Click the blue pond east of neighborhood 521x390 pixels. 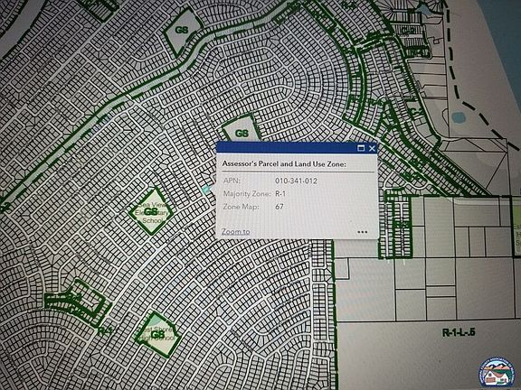[459, 117]
